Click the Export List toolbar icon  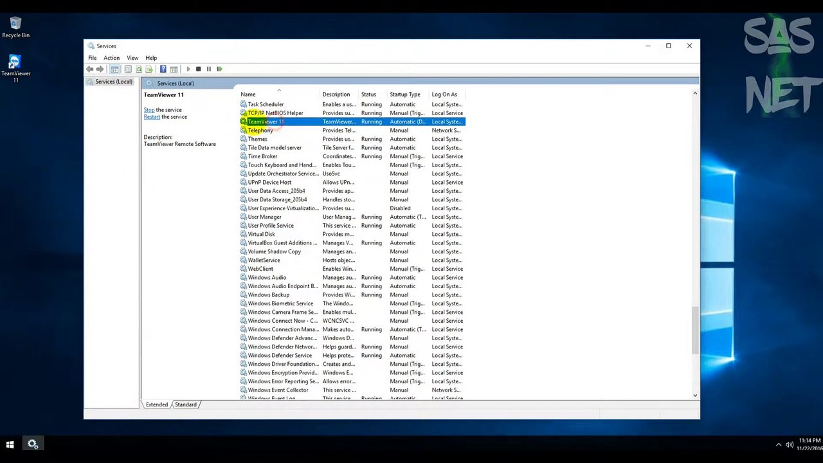[x=149, y=69]
